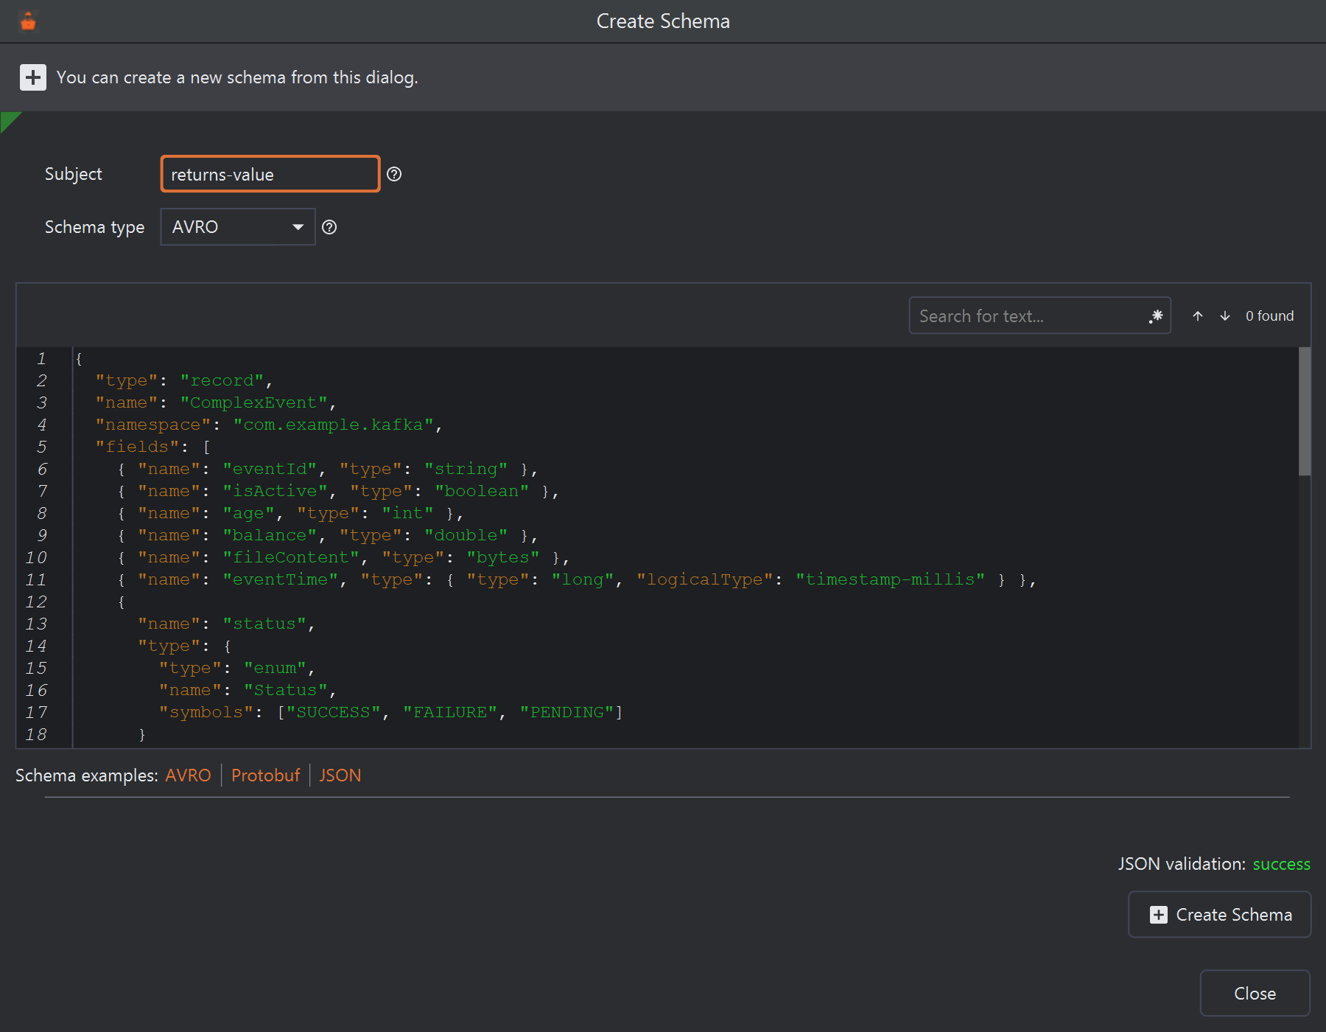Open help icon next to Subject field
The width and height of the screenshot is (1326, 1032).
click(x=394, y=174)
